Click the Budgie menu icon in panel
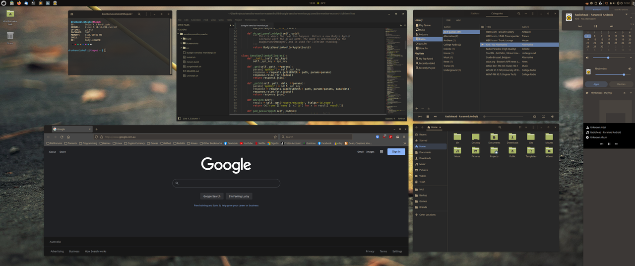Screen dimensions: 635x266 pos(3,2)
